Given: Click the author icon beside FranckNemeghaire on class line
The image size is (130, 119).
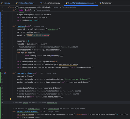Looking at the screenshot, I should click(x=61, y=7).
